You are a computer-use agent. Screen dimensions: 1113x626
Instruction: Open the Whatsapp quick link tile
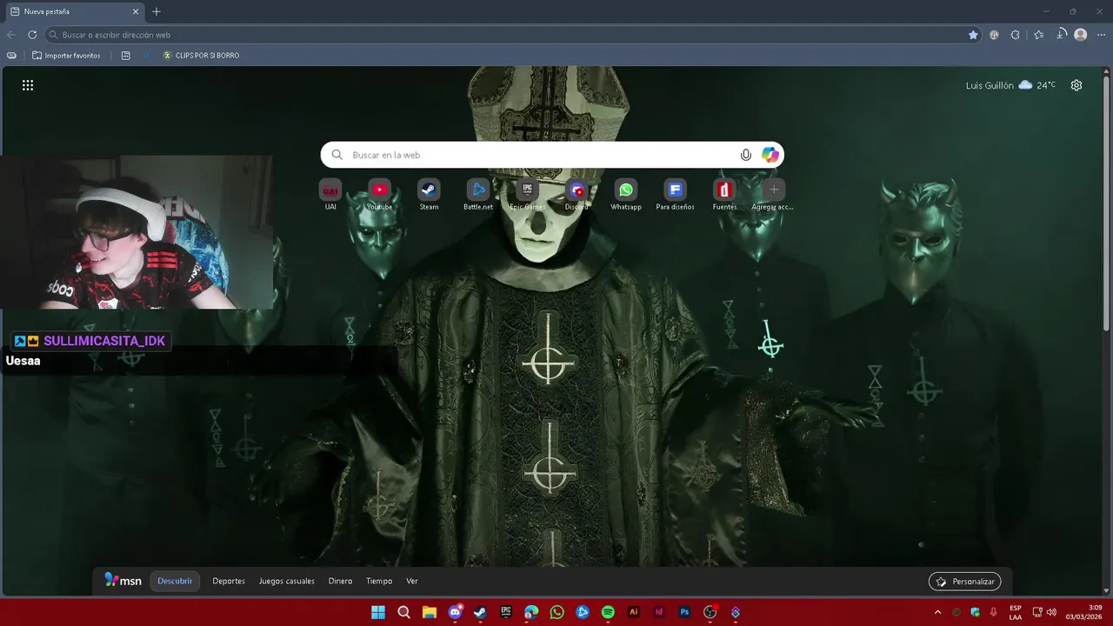point(626,194)
